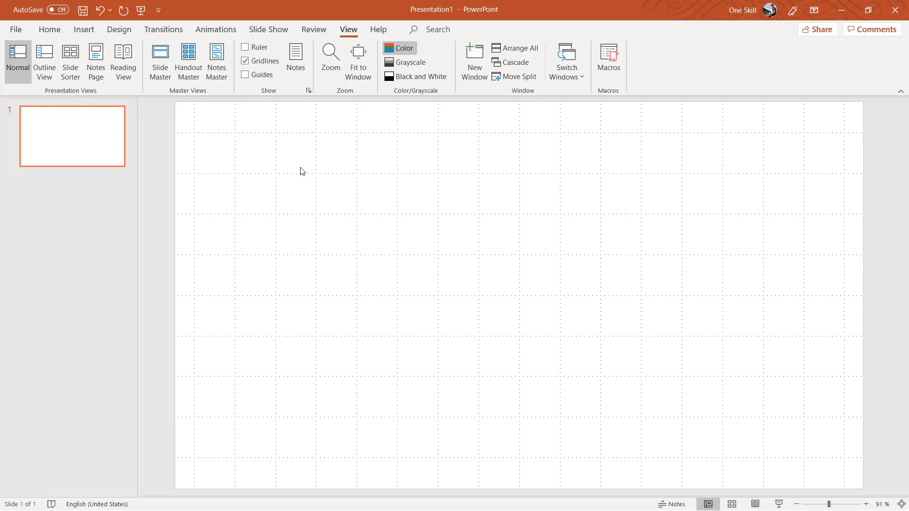The height and width of the screenshot is (511, 909).
Task: Click the Share button
Action: click(818, 29)
